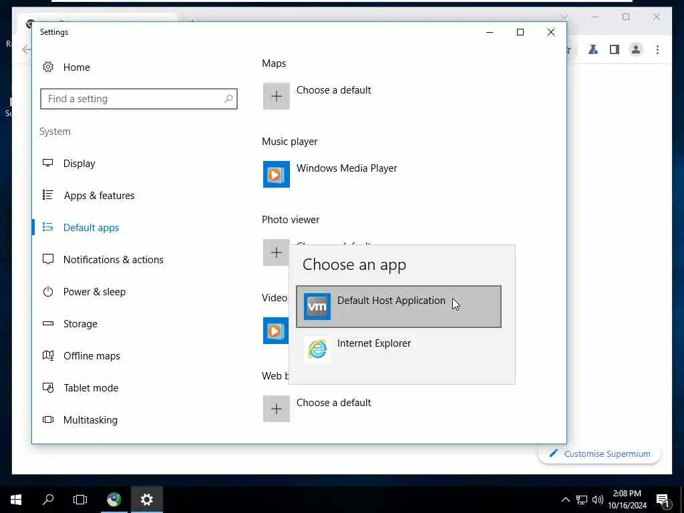Select Default Host Application in app chooser
The height and width of the screenshot is (513, 684).
click(399, 307)
